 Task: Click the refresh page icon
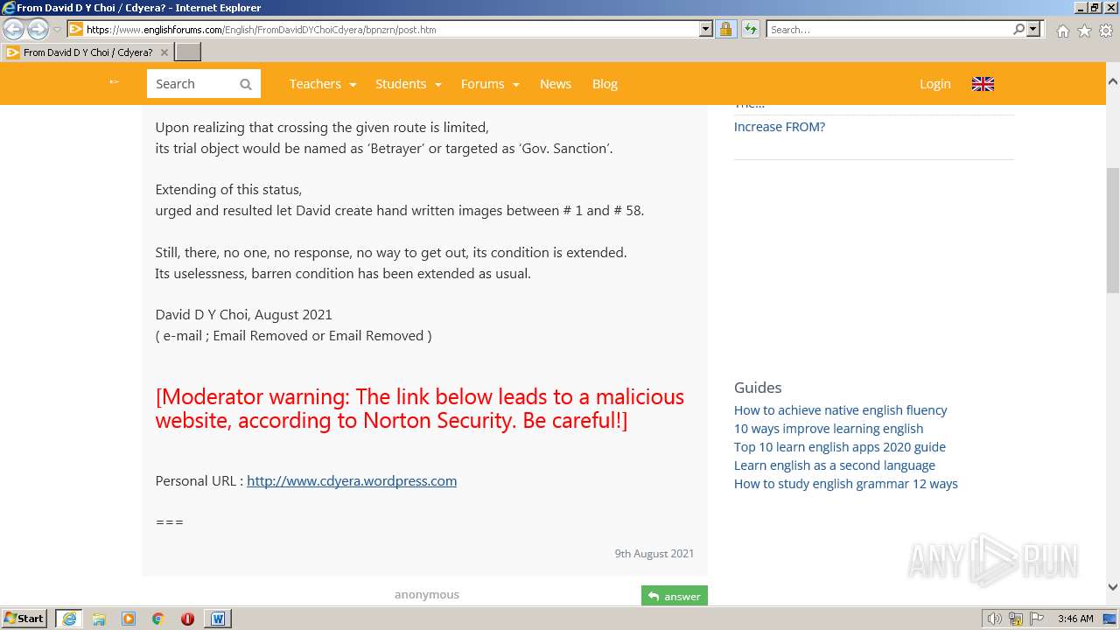[x=751, y=29]
